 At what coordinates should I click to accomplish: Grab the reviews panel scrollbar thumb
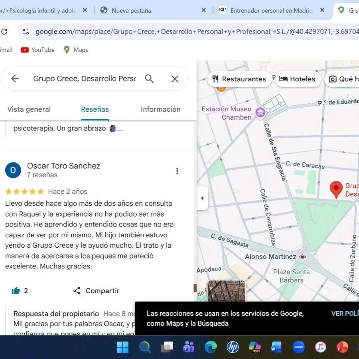(195, 288)
